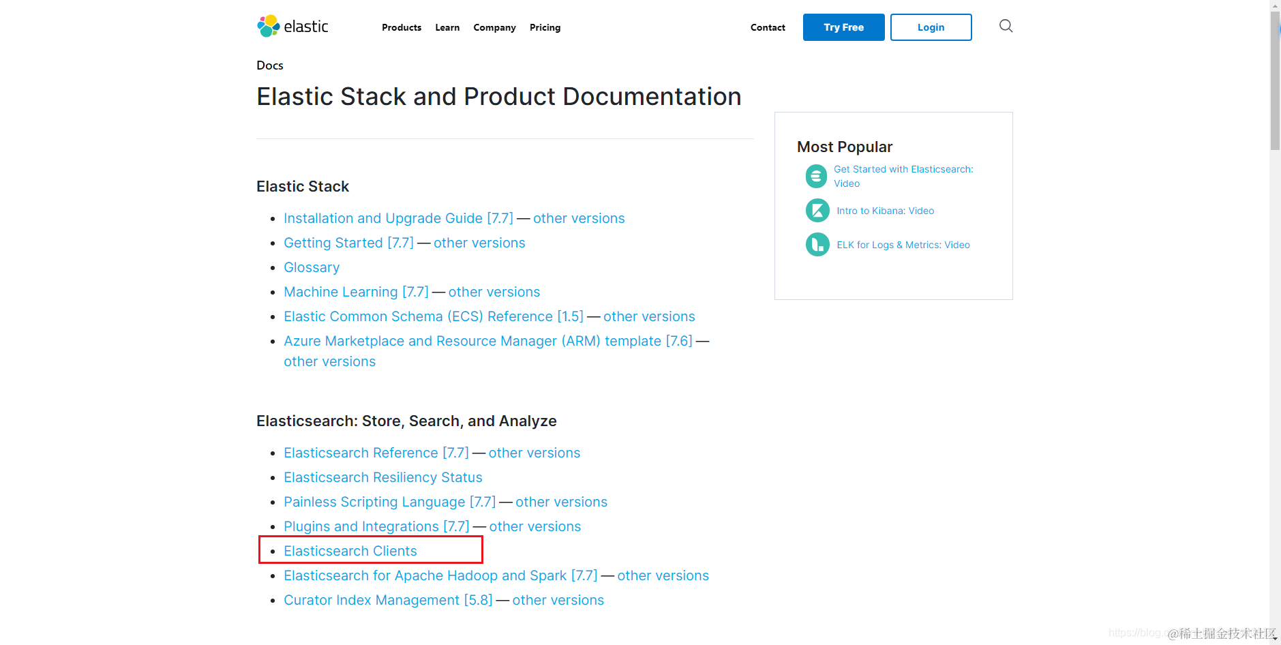
Task: Click the vertical page scrollbar thumb
Action: tap(1275, 82)
